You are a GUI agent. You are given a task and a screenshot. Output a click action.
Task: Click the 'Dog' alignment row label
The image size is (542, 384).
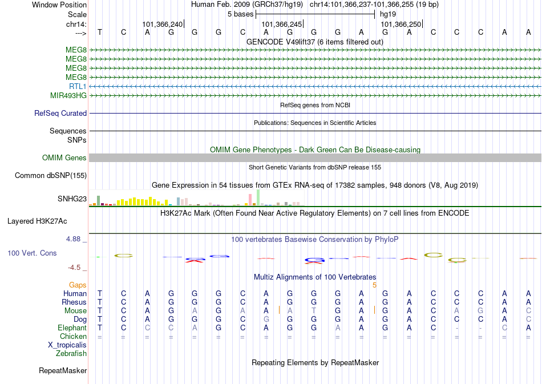pyautogui.click(x=80, y=320)
